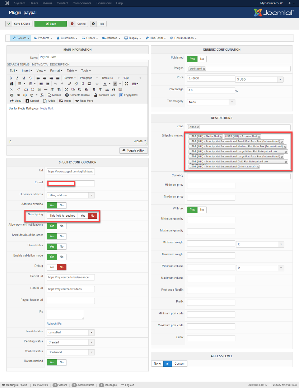Disable Enable validation mode
299x388 pixels.
[x=62, y=257]
